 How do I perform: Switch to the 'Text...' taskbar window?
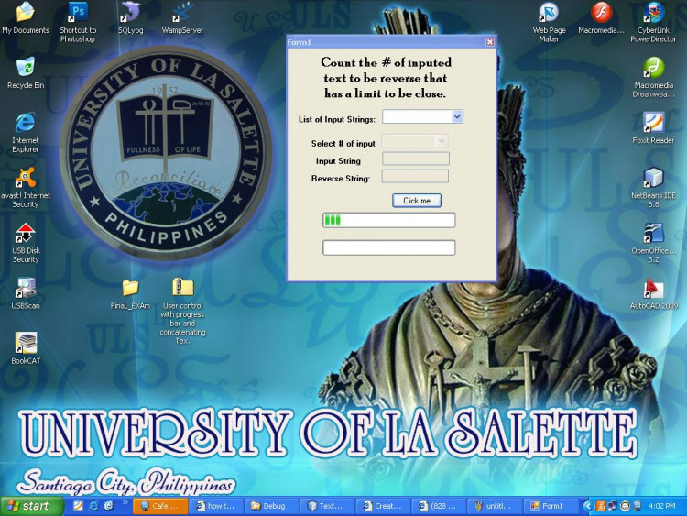[x=327, y=506]
